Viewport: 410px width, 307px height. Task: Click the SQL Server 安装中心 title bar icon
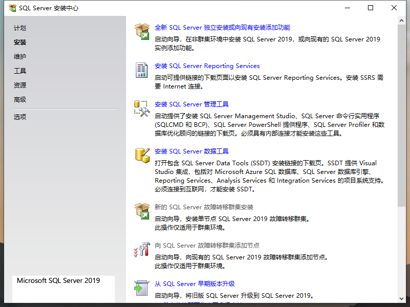pos(12,8)
